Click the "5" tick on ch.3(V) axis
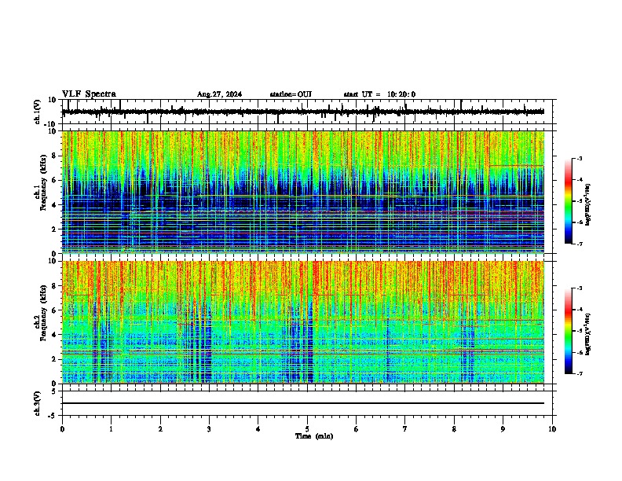The image size is (622, 481). coord(54,391)
